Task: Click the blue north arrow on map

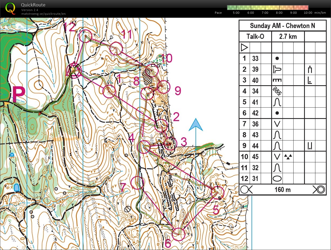Action: tap(196, 125)
